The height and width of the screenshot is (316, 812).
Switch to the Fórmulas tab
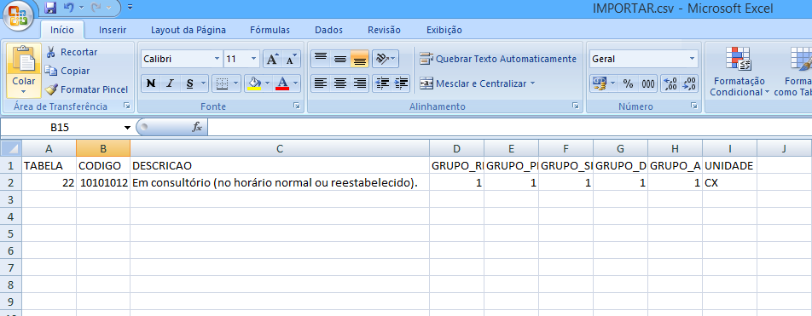click(270, 30)
